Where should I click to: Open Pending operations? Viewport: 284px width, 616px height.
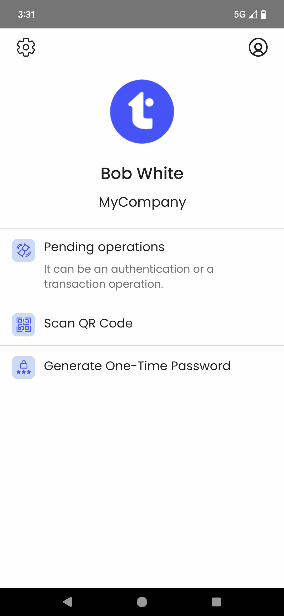104,247
